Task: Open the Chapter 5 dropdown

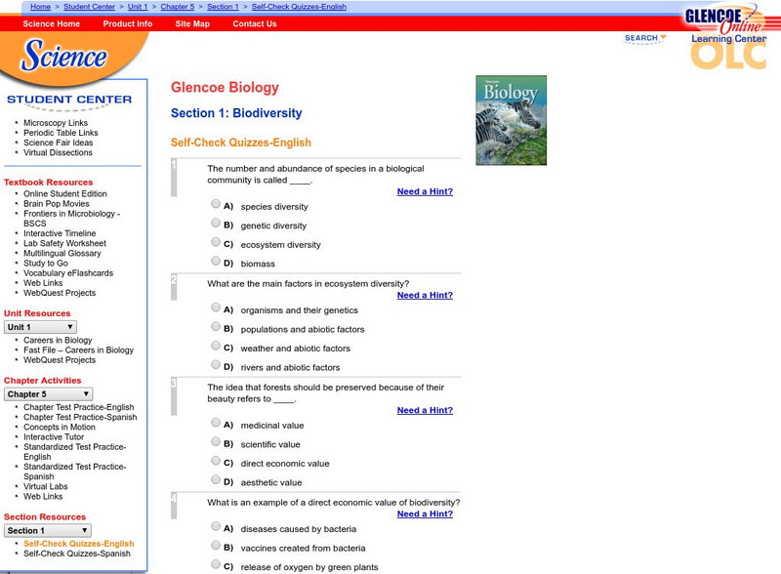Action: tap(48, 394)
